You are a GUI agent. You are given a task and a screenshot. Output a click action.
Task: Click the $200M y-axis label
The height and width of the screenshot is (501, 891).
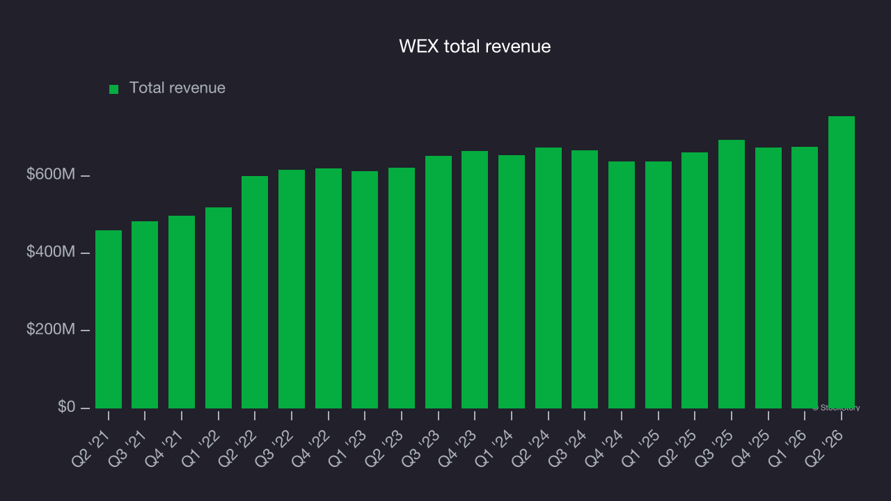(x=51, y=330)
